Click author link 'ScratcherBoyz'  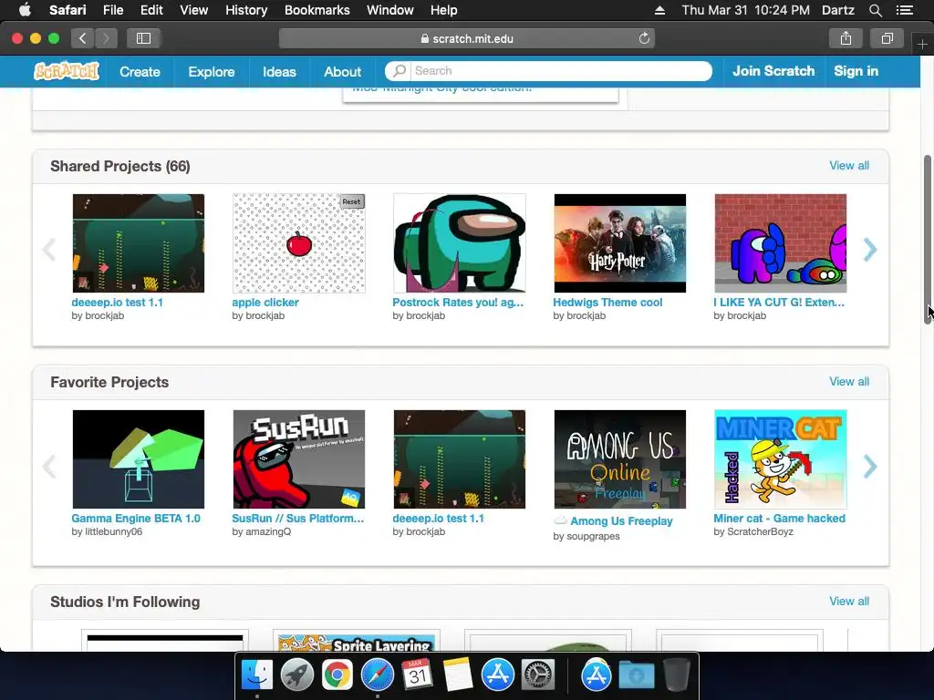tap(760, 531)
